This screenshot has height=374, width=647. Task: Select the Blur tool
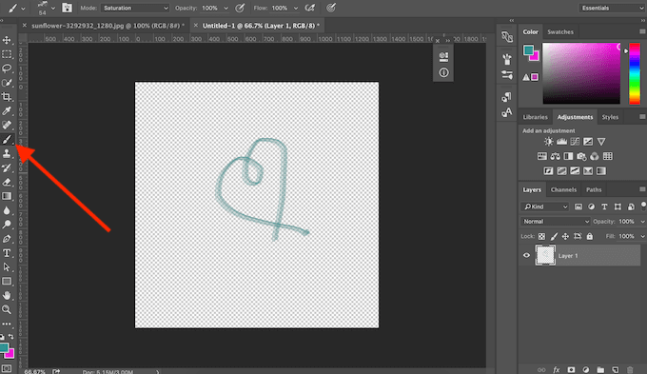coord(7,210)
